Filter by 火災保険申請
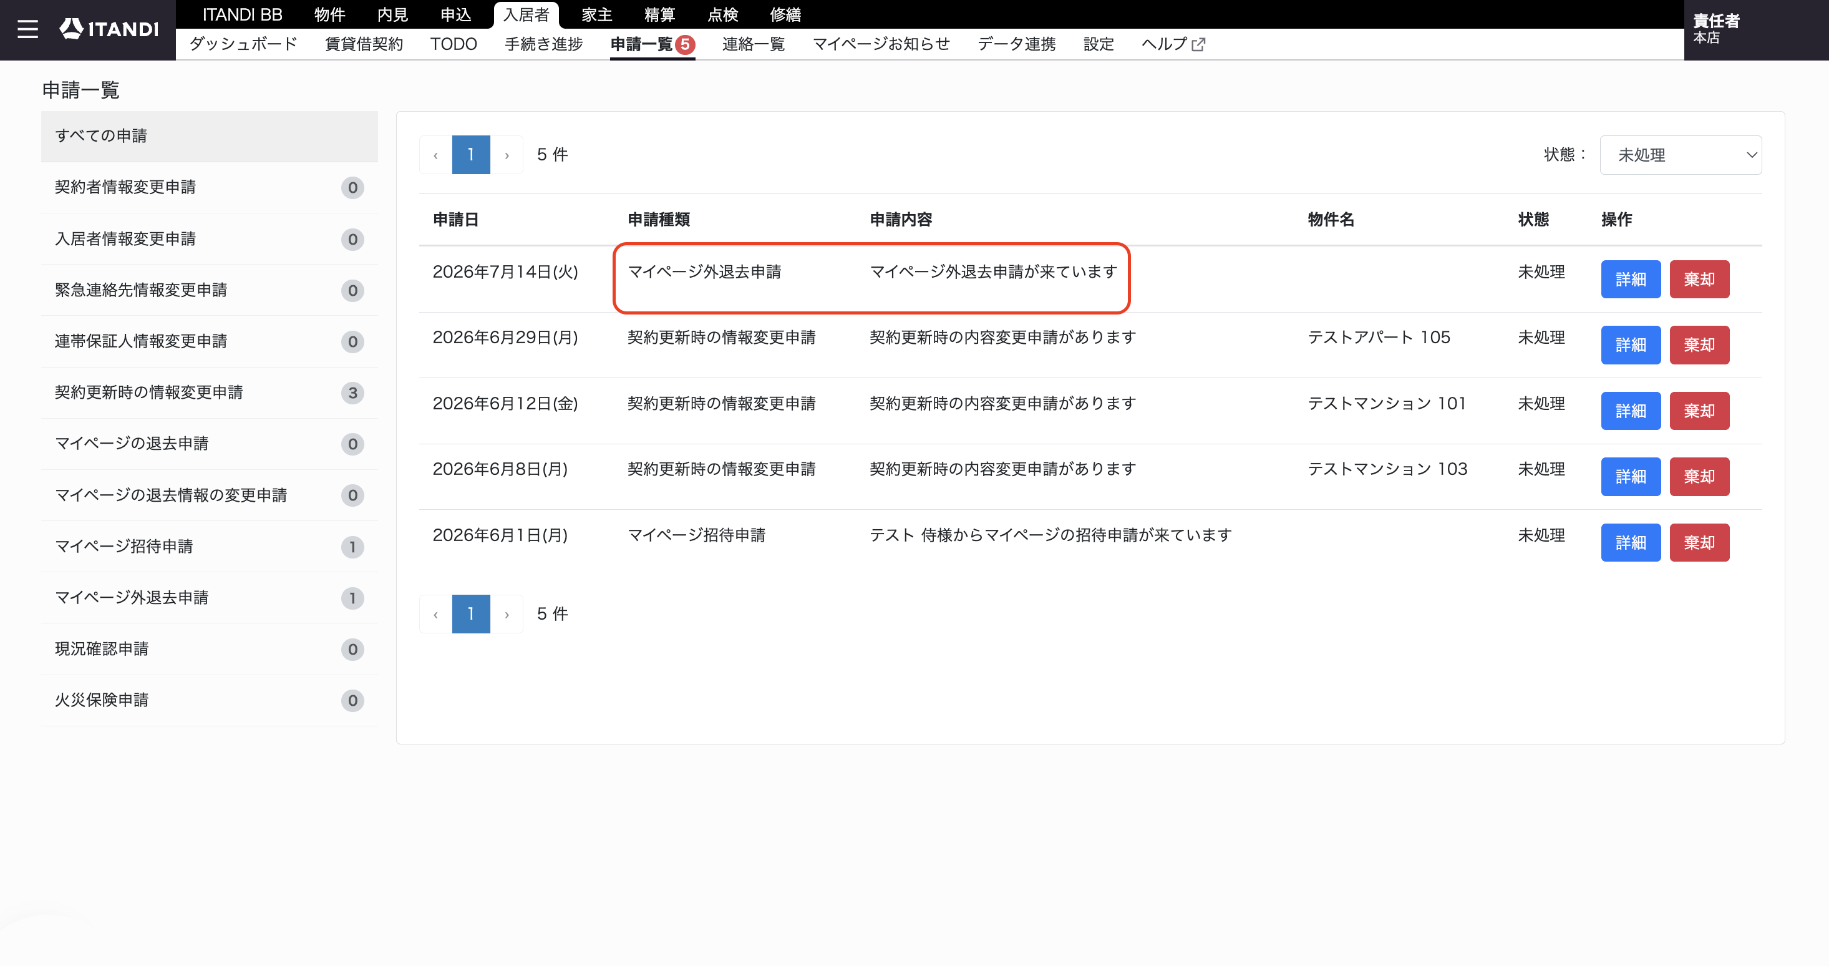 pyautogui.click(x=210, y=700)
